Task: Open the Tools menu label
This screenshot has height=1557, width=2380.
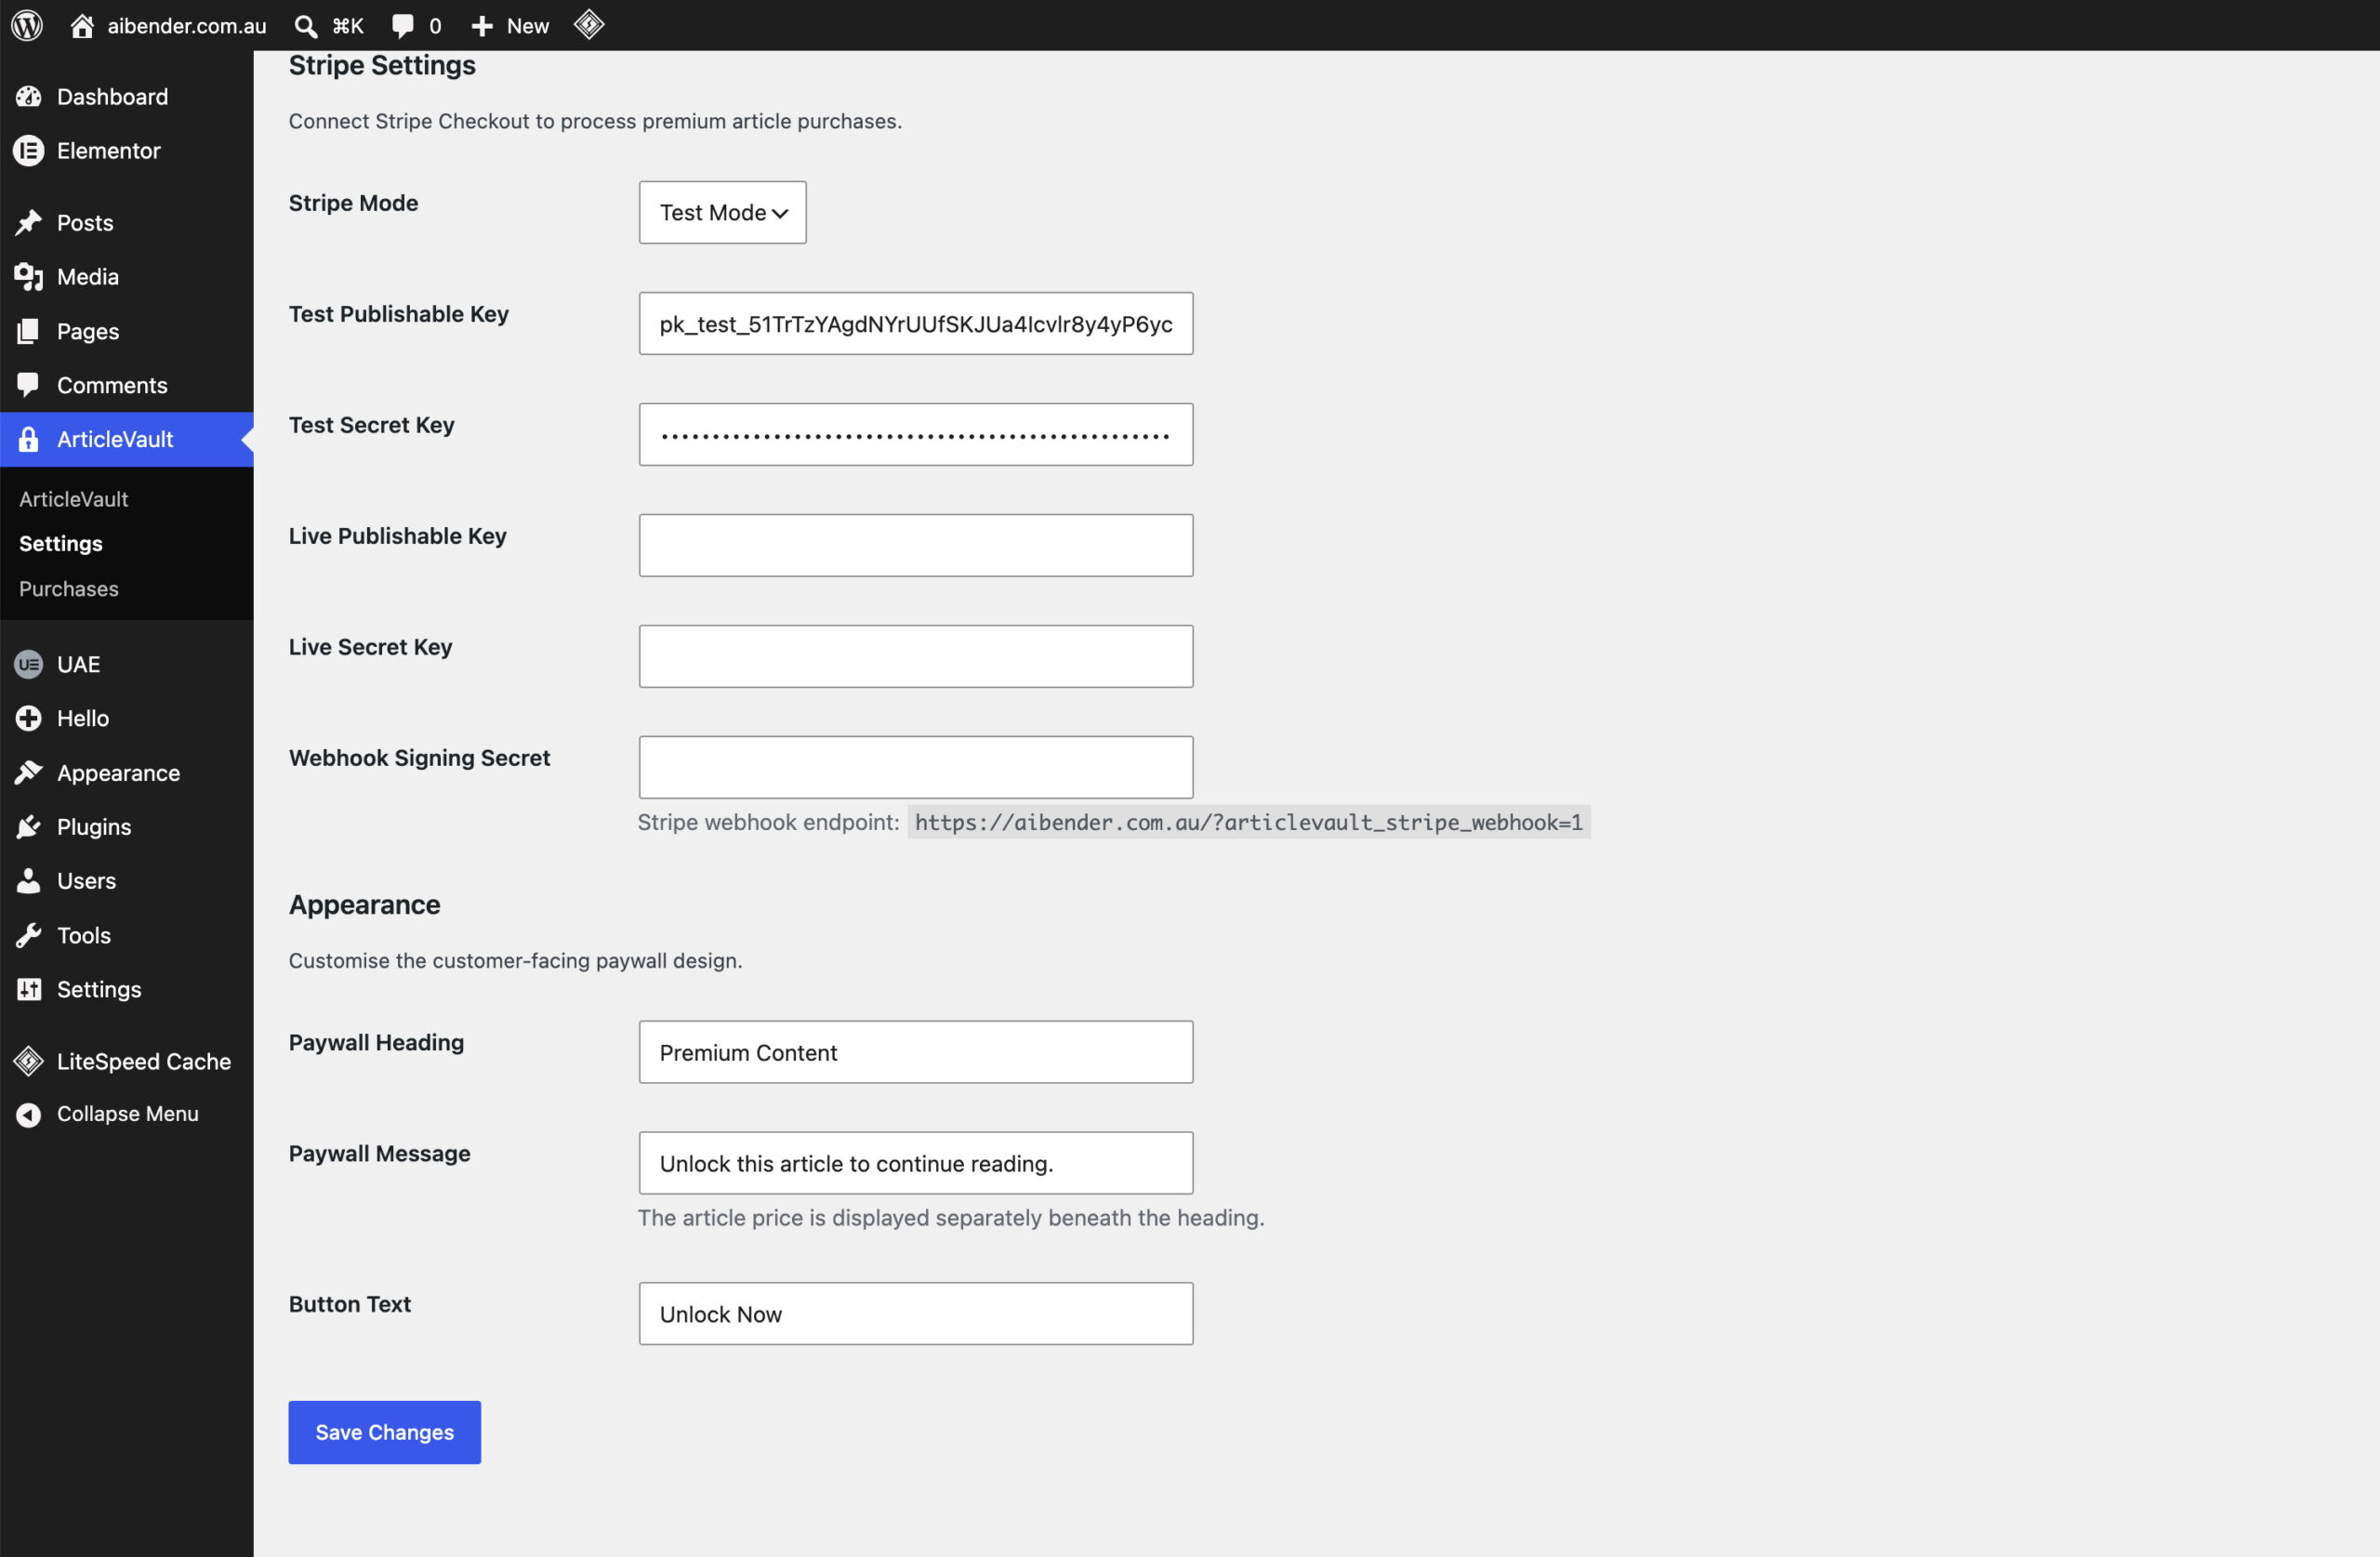Action: 84,935
